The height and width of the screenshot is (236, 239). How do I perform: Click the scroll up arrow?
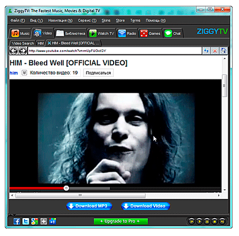(225, 58)
